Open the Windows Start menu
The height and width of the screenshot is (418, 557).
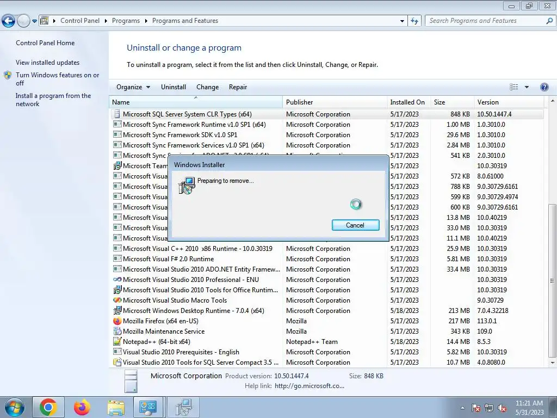pyautogui.click(x=14, y=407)
